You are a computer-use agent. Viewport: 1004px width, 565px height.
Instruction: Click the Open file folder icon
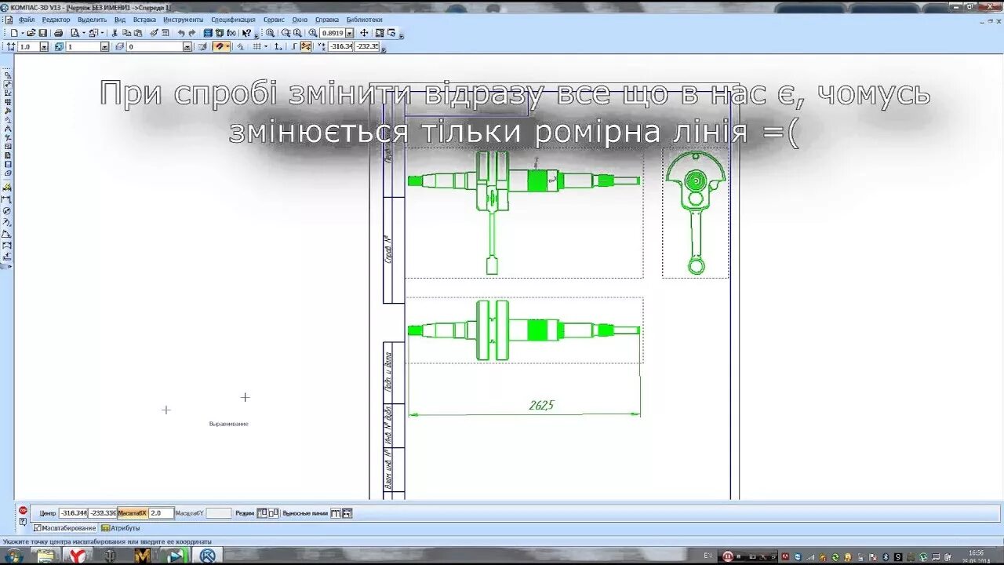[31, 33]
